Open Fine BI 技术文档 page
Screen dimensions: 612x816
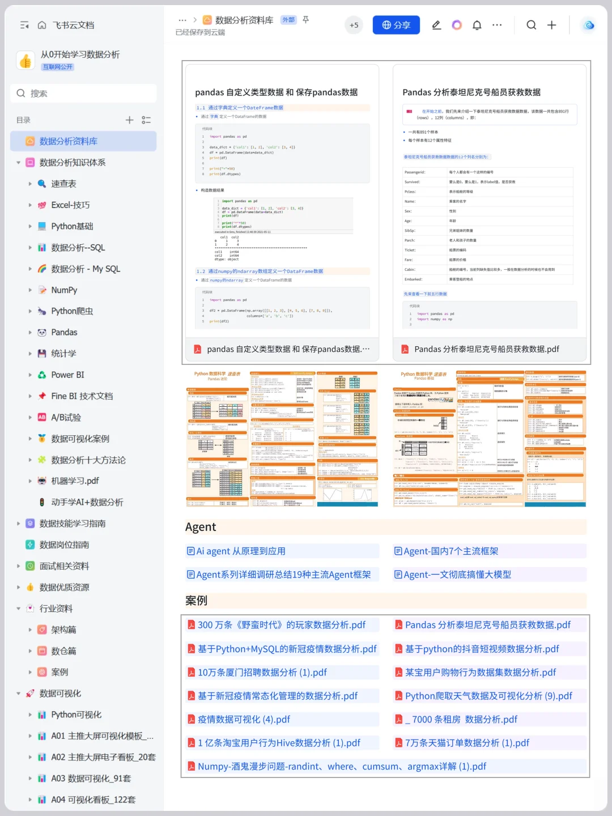[x=82, y=396]
